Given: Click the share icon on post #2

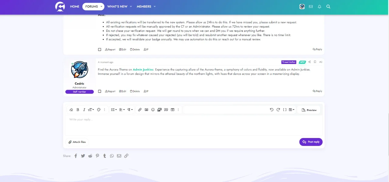Looking at the screenshot, I should [x=309, y=62].
